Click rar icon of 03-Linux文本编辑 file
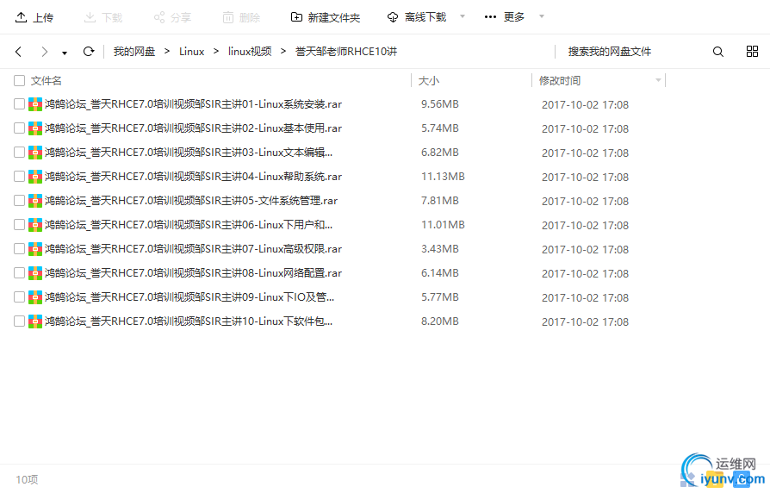This screenshot has height=493, width=770. tap(35, 153)
